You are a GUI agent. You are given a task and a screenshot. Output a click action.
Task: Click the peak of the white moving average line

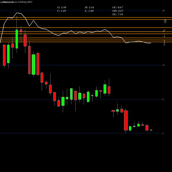pos(17,13)
